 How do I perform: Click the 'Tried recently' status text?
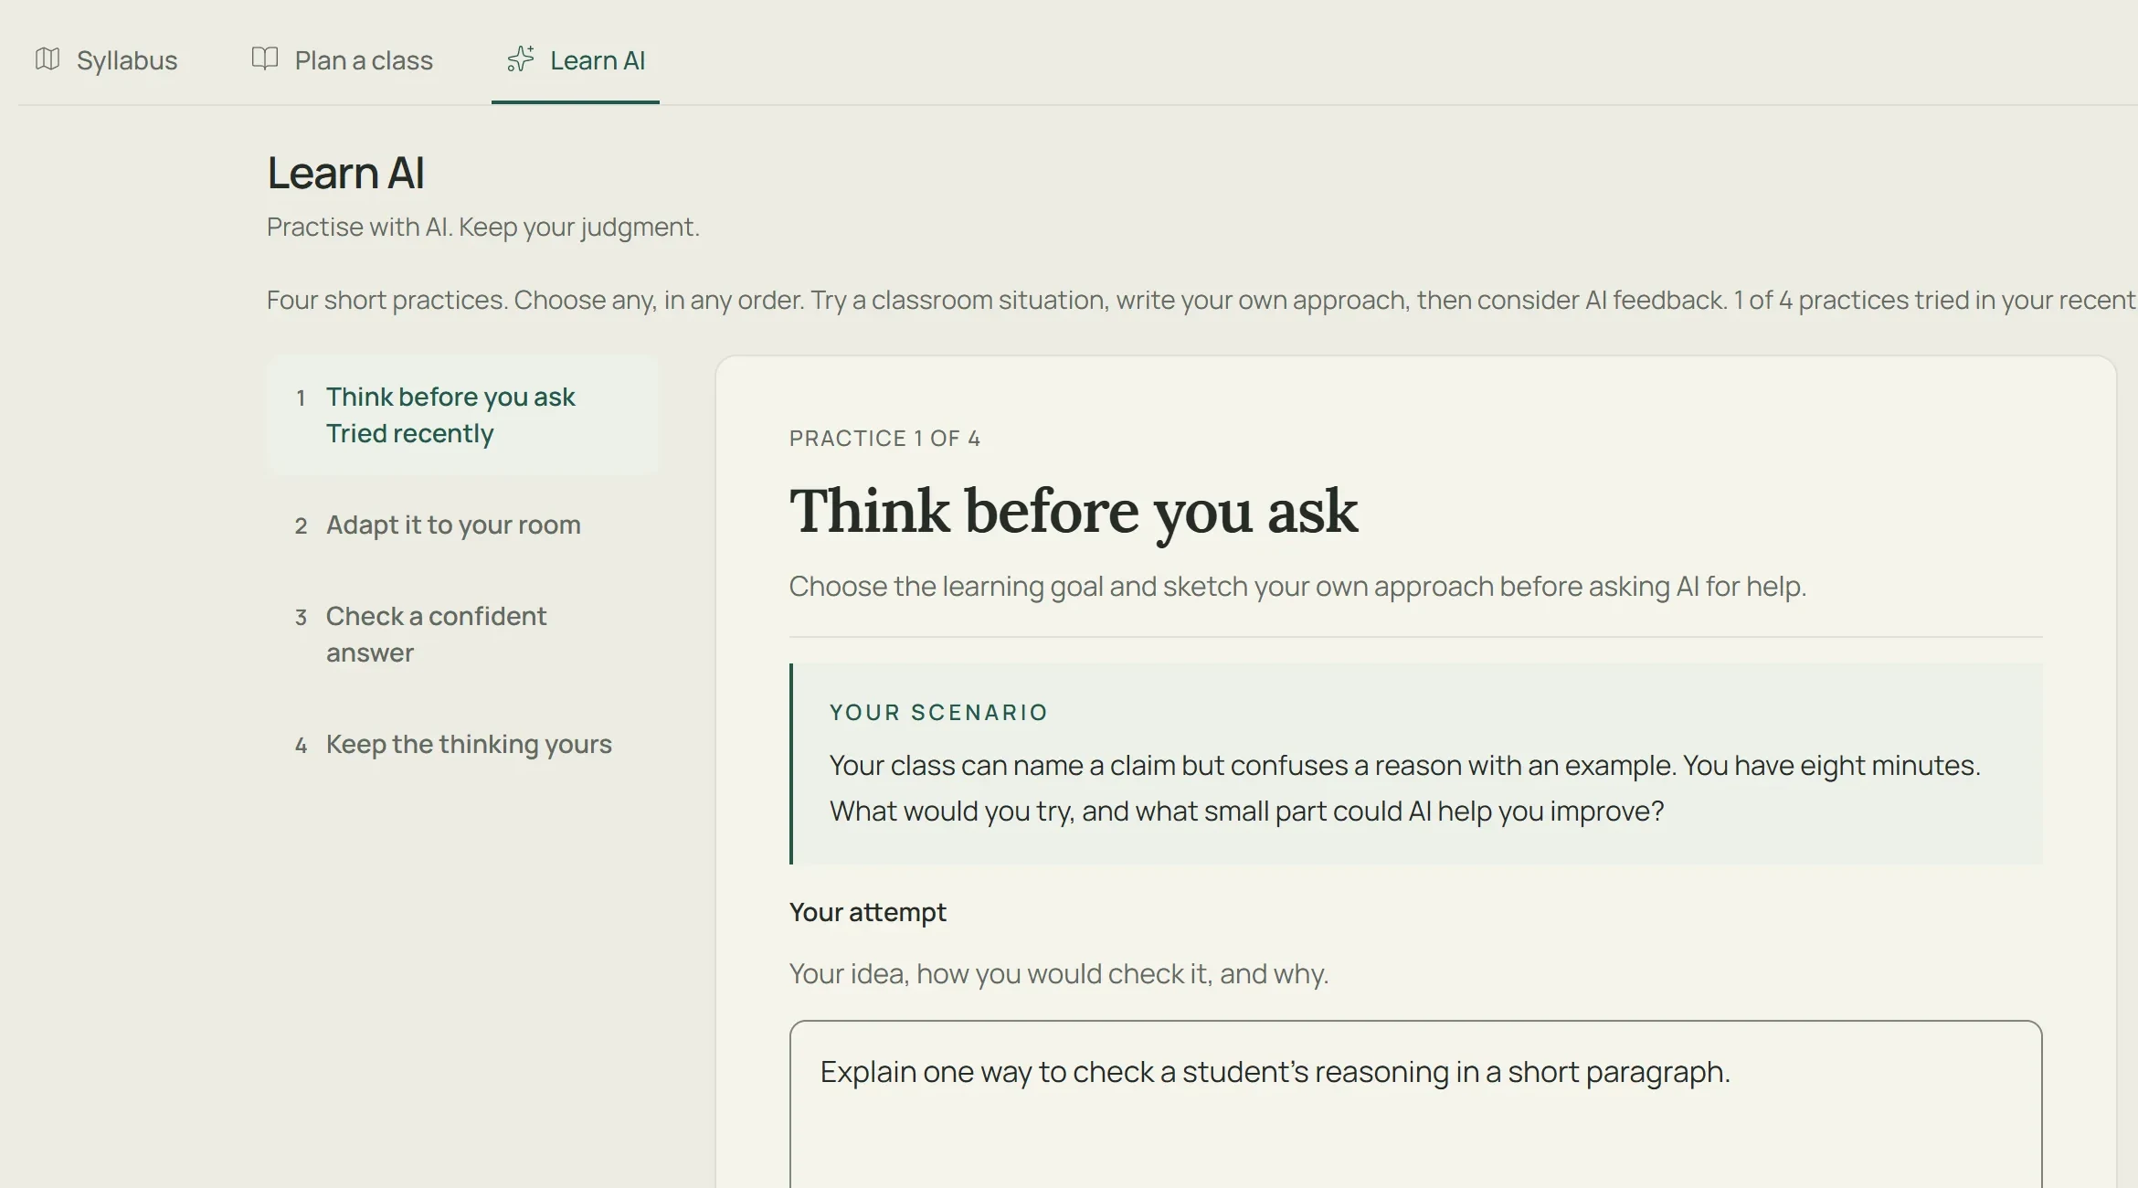(x=409, y=433)
